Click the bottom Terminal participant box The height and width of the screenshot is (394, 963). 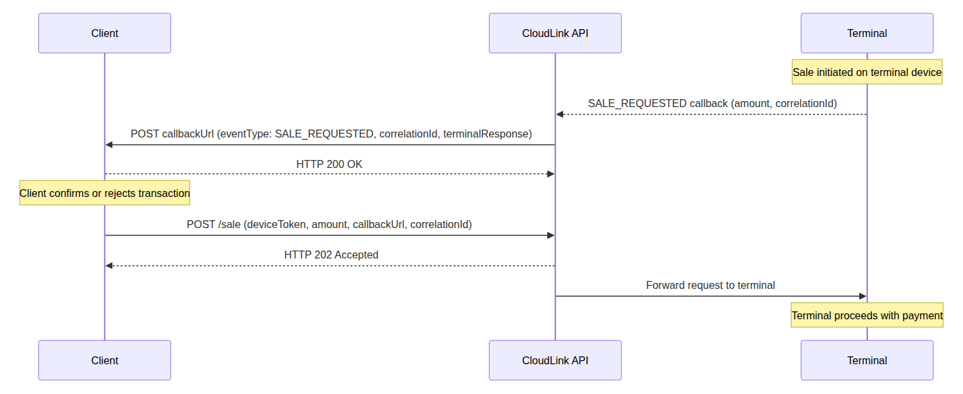click(867, 360)
